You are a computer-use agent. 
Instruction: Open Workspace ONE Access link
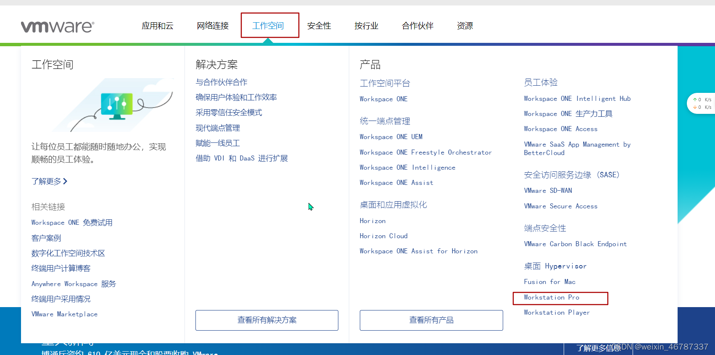(561, 129)
